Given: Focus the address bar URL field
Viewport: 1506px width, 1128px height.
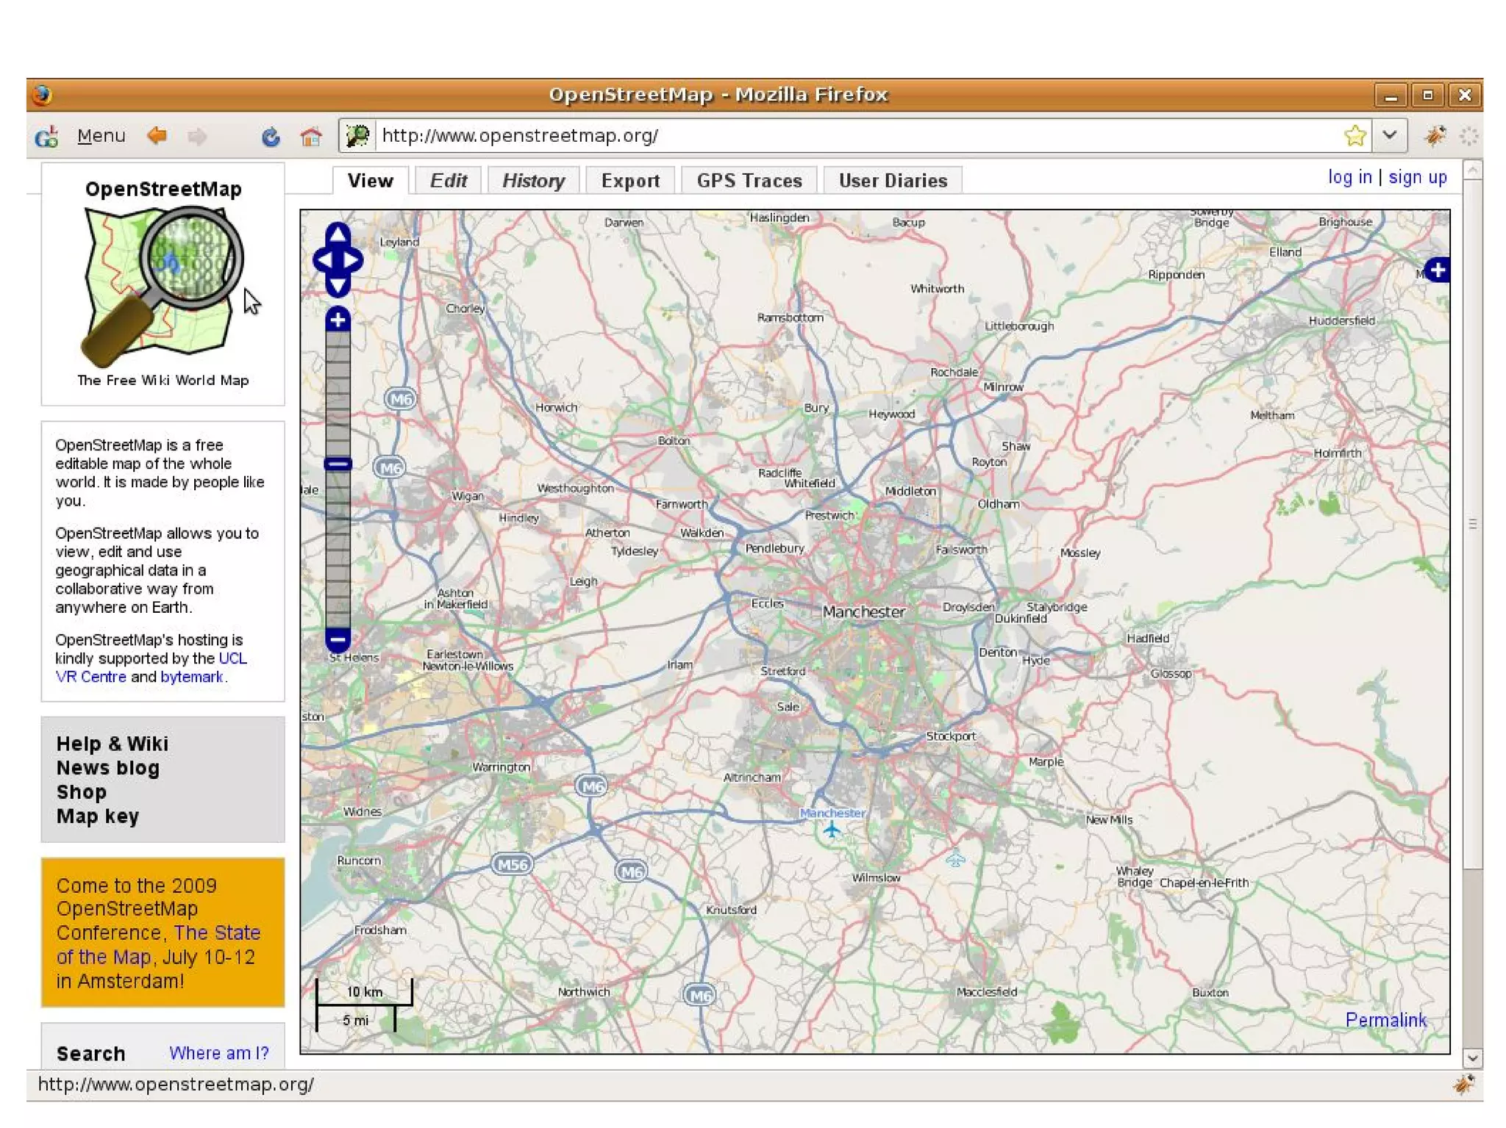Looking at the screenshot, I should click(x=857, y=136).
